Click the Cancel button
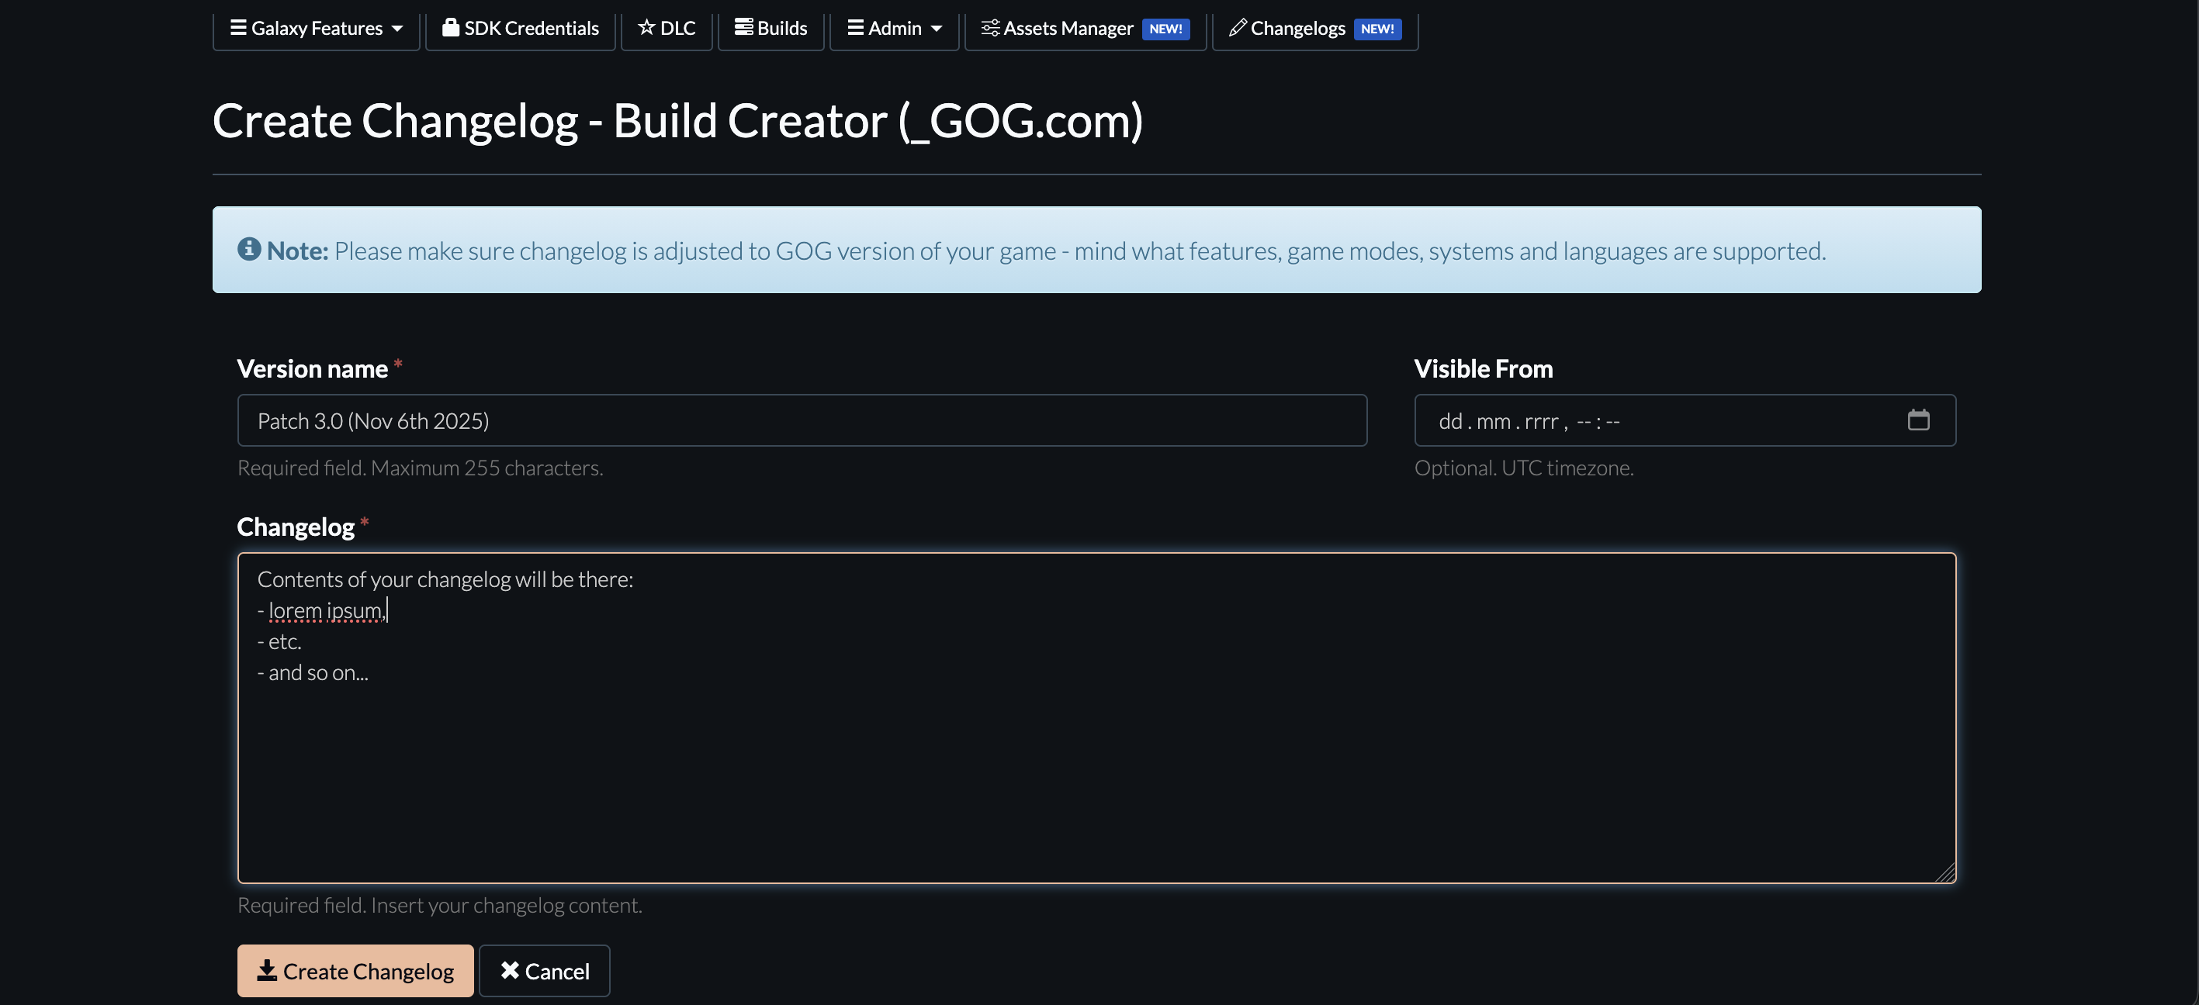This screenshot has height=1005, width=2199. 544,970
